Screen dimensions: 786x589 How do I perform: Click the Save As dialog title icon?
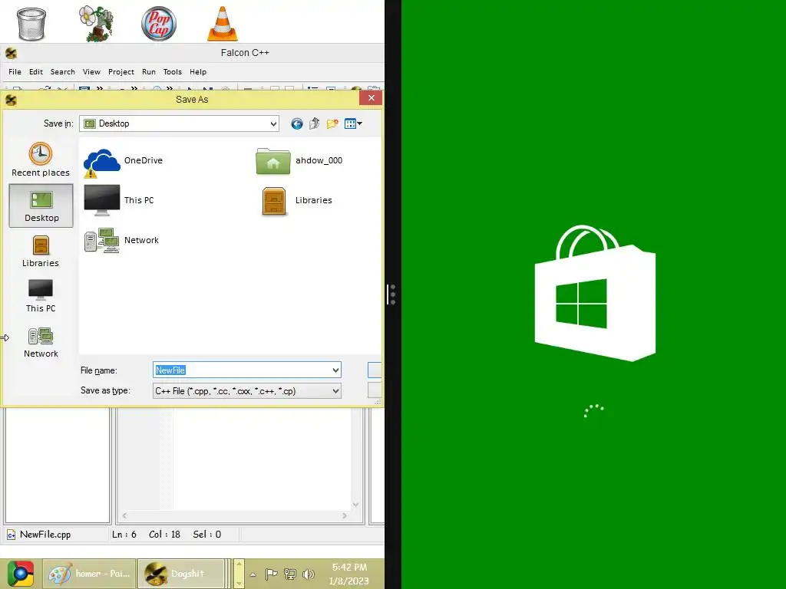(x=11, y=100)
